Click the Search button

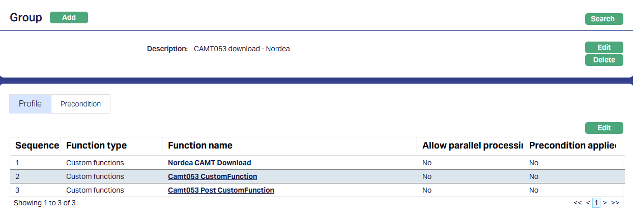click(x=603, y=19)
